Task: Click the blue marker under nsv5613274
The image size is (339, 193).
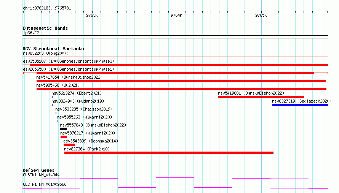Action: tap(52, 97)
